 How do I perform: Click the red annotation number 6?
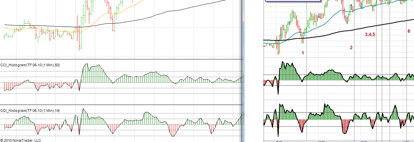409,31
